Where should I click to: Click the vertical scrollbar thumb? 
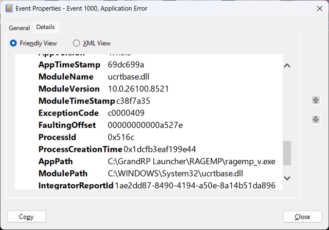(x=287, y=153)
